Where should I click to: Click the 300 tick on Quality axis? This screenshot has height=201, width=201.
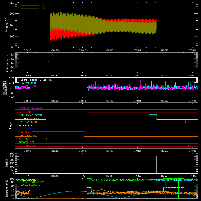[x=12, y=154]
